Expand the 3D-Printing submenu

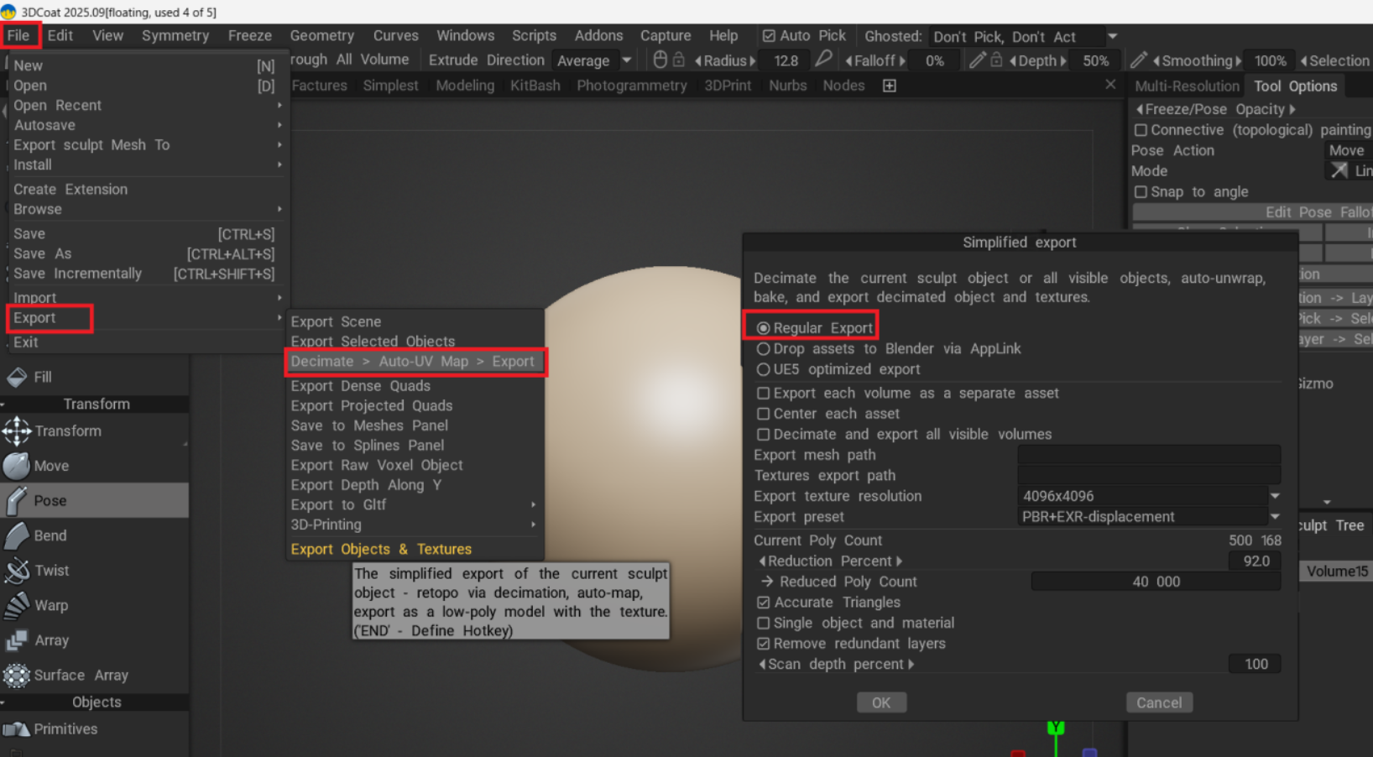(x=415, y=525)
